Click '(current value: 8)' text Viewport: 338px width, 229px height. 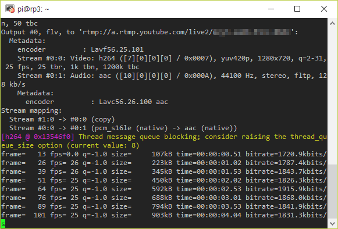103,145
